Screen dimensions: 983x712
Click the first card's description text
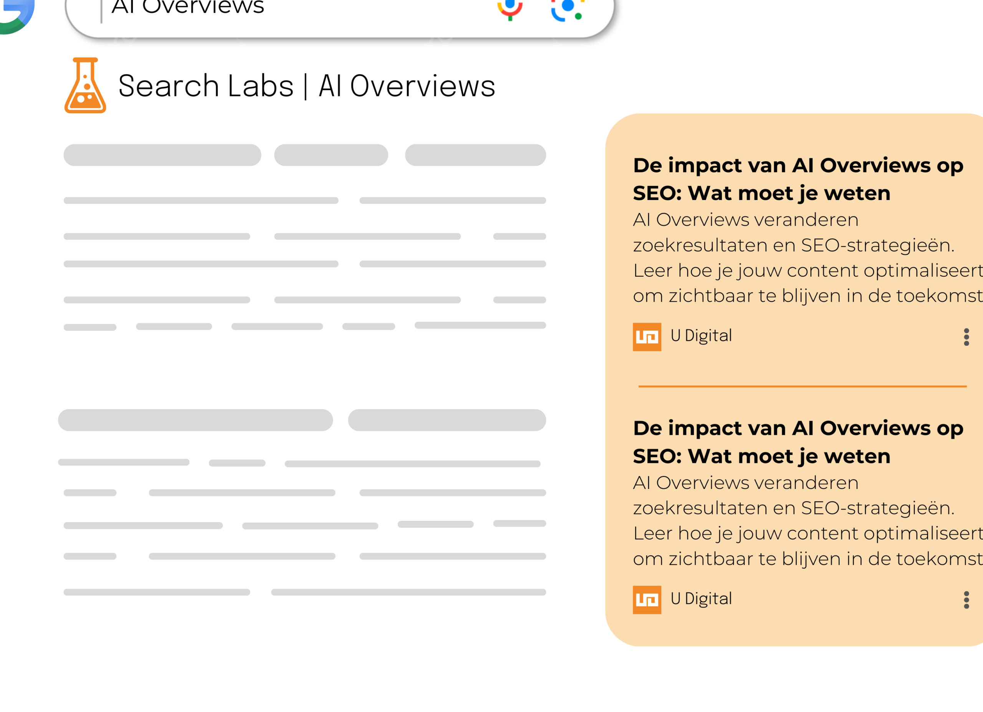(808, 258)
